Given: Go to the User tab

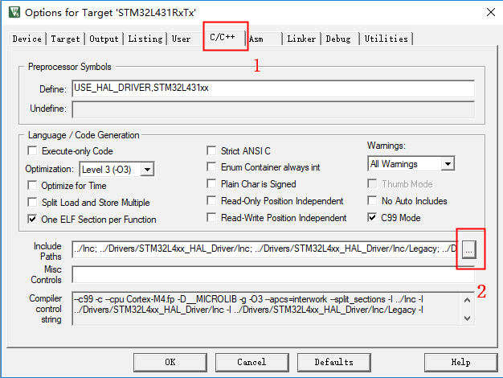Looking at the screenshot, I should [x=182, y=39].
